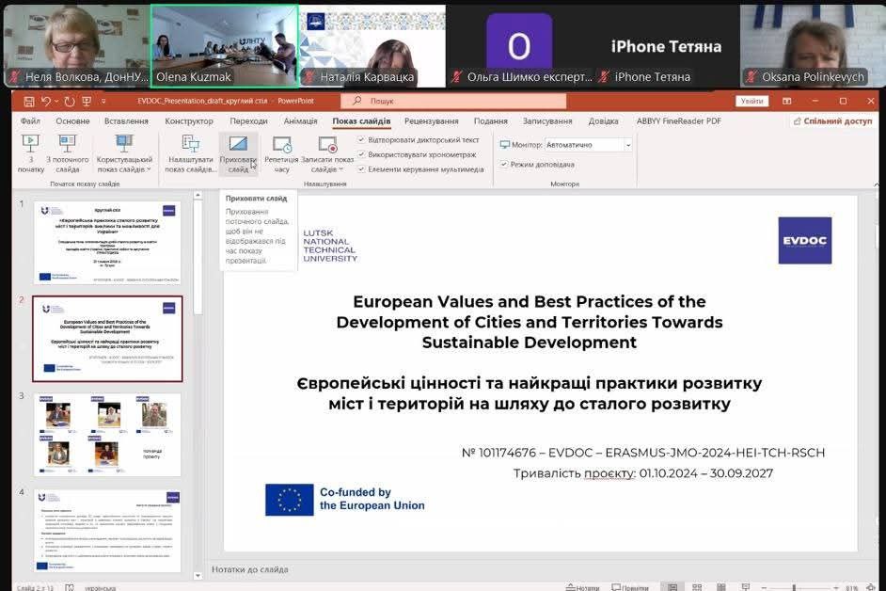Switch to the Рецензування tab
886x591 pixels.
click(431, 121)
